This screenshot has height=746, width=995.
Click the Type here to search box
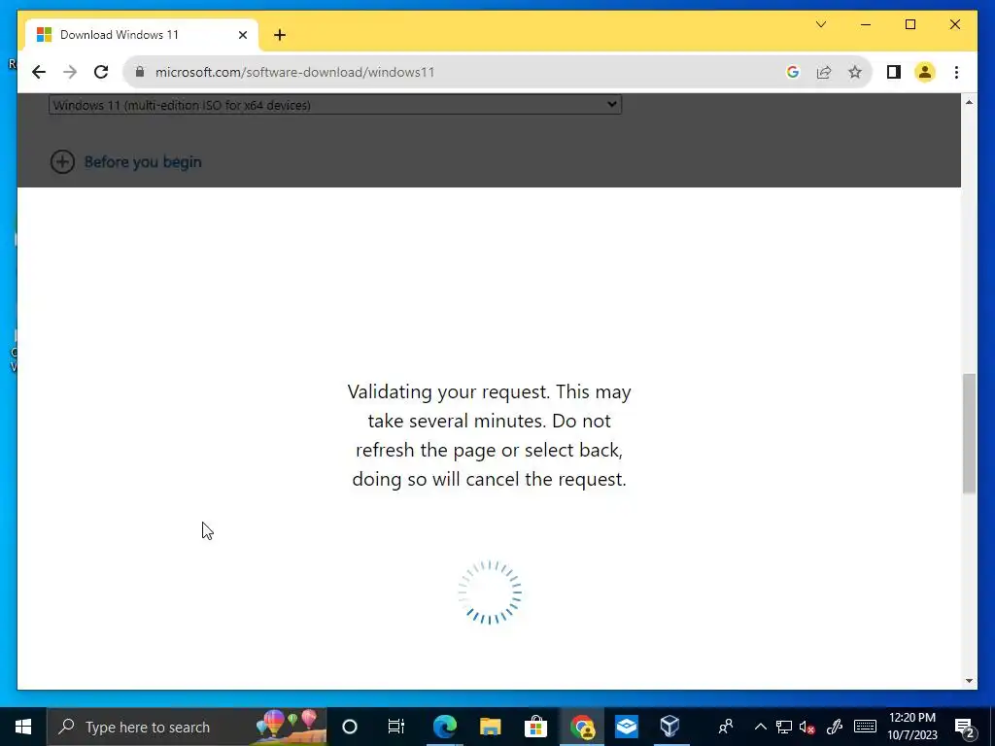pos(187,727)
